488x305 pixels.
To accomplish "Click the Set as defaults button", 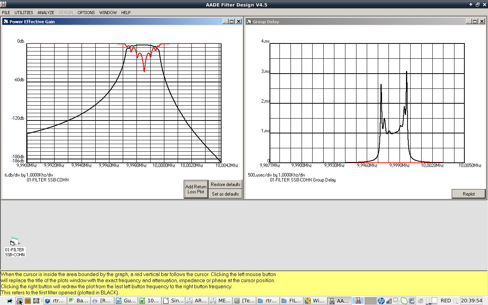I will point(225,194).
